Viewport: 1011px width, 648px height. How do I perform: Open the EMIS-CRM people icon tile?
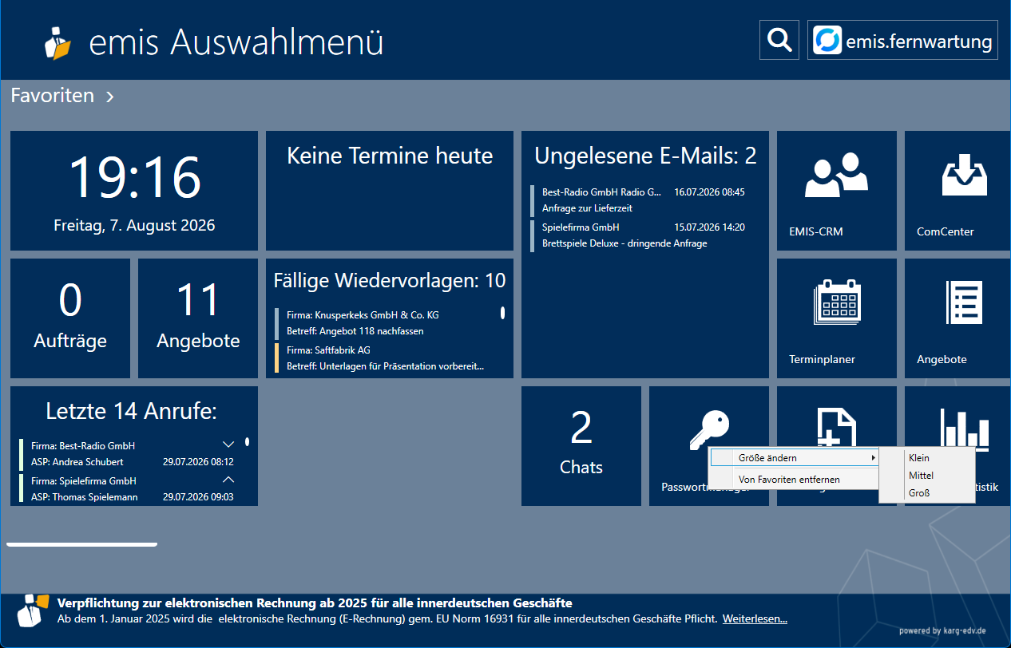(836, 191)
